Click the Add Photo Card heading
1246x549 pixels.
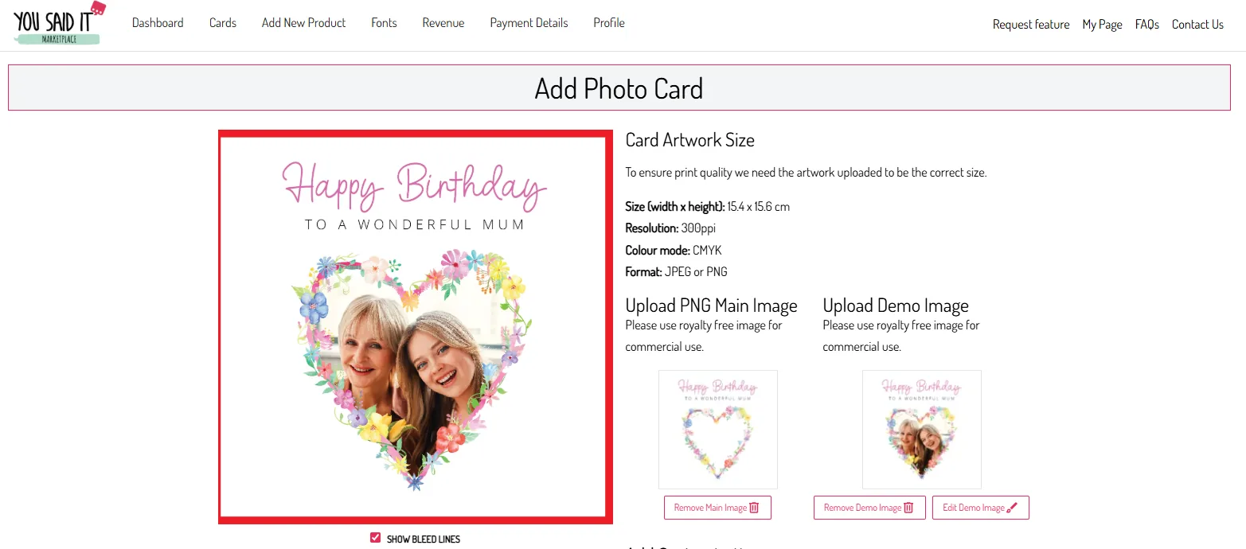point(619,88)
